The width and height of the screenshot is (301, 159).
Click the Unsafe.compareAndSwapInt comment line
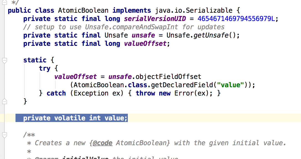[x=124, y=27]
